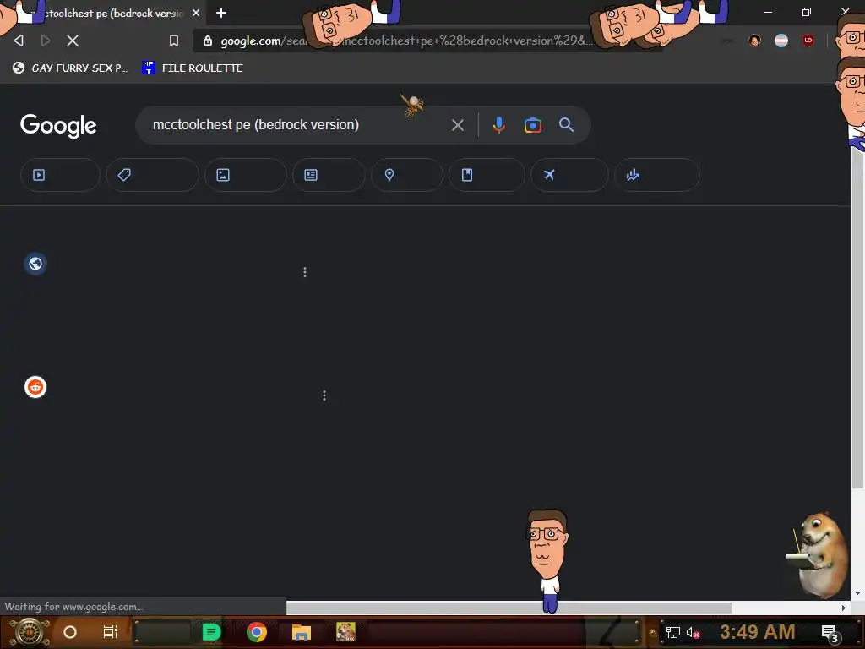Select the News filter chip
The height and width of the screenshot is (649, 865).
tap(329, 175)
